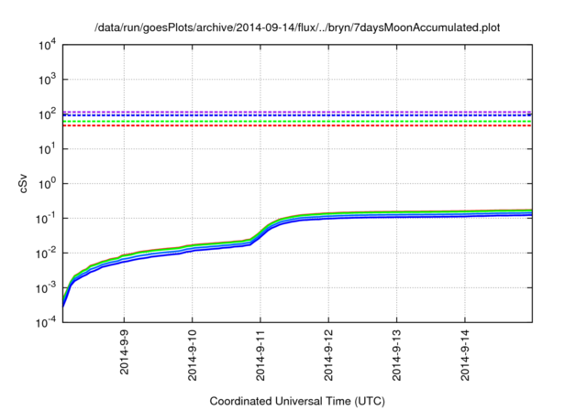The height and width of the screenshot is (410, 587).
Task: Click the 10^0 y-axis tick label
Action: coord(48,184)
